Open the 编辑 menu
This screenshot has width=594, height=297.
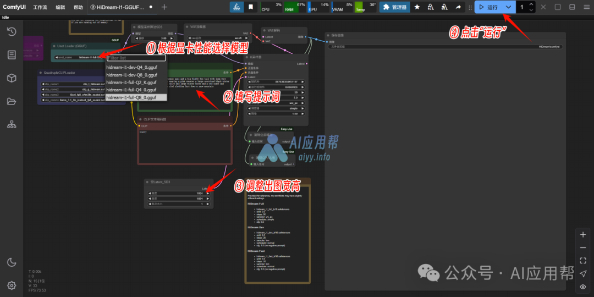click(61, 7)
